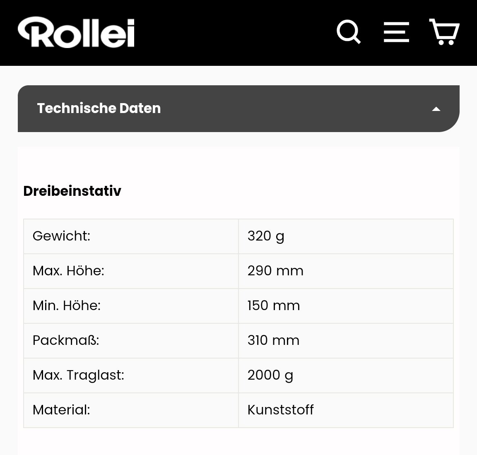Screen dimensions: 477x455
Task: Click the Gewicht label cell
Action: [131, 236]
